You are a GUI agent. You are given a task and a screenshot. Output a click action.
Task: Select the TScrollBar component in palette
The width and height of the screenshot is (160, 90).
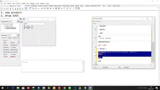click(62, 8)
